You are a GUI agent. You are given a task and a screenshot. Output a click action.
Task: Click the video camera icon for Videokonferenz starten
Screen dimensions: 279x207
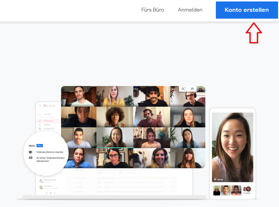pos(31,152)
